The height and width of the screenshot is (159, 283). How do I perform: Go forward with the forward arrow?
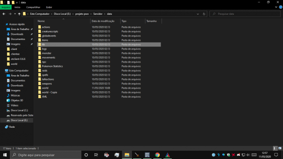point(10,14)
